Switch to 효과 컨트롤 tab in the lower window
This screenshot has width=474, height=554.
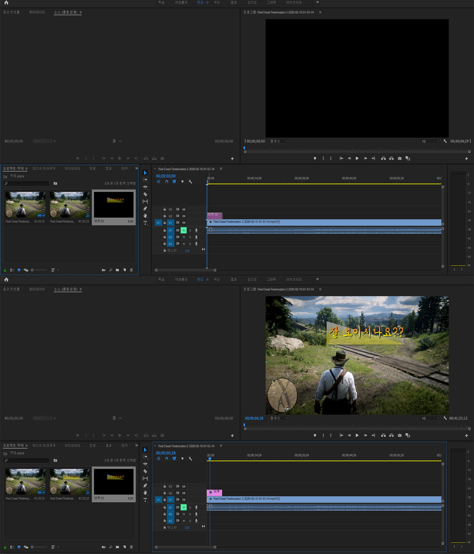[11, 289]
